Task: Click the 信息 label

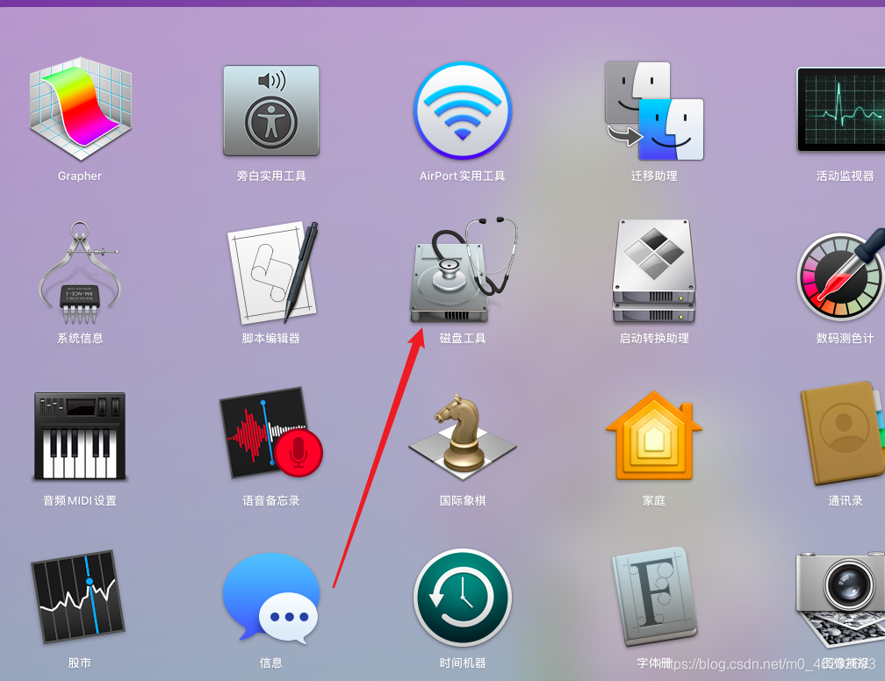Action: coord(271,663)
